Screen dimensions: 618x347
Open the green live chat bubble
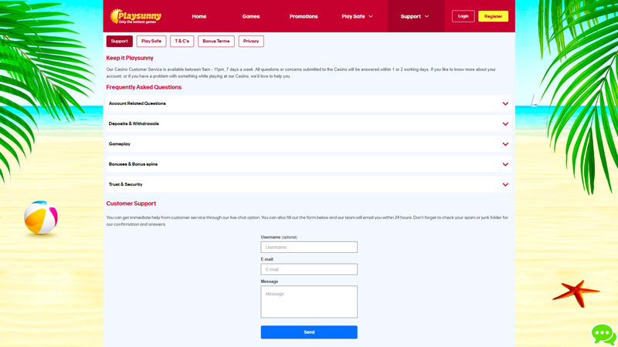603,334
